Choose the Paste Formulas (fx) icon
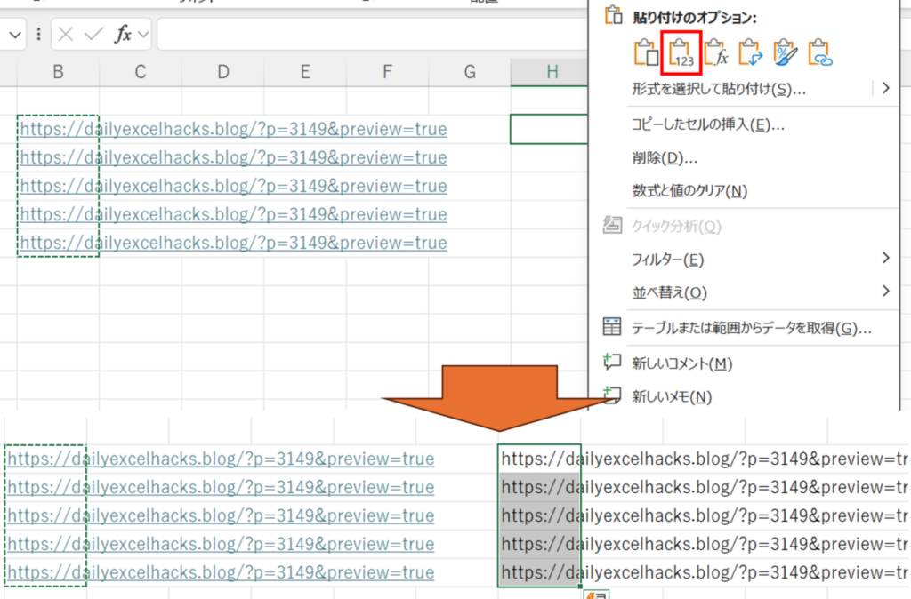Image resolution: width=911 pixels, height=599 pixels. coord(716,52)
